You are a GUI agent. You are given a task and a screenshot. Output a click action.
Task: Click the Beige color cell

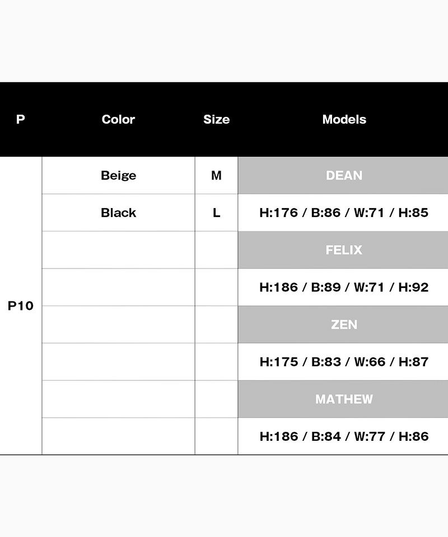118,176
